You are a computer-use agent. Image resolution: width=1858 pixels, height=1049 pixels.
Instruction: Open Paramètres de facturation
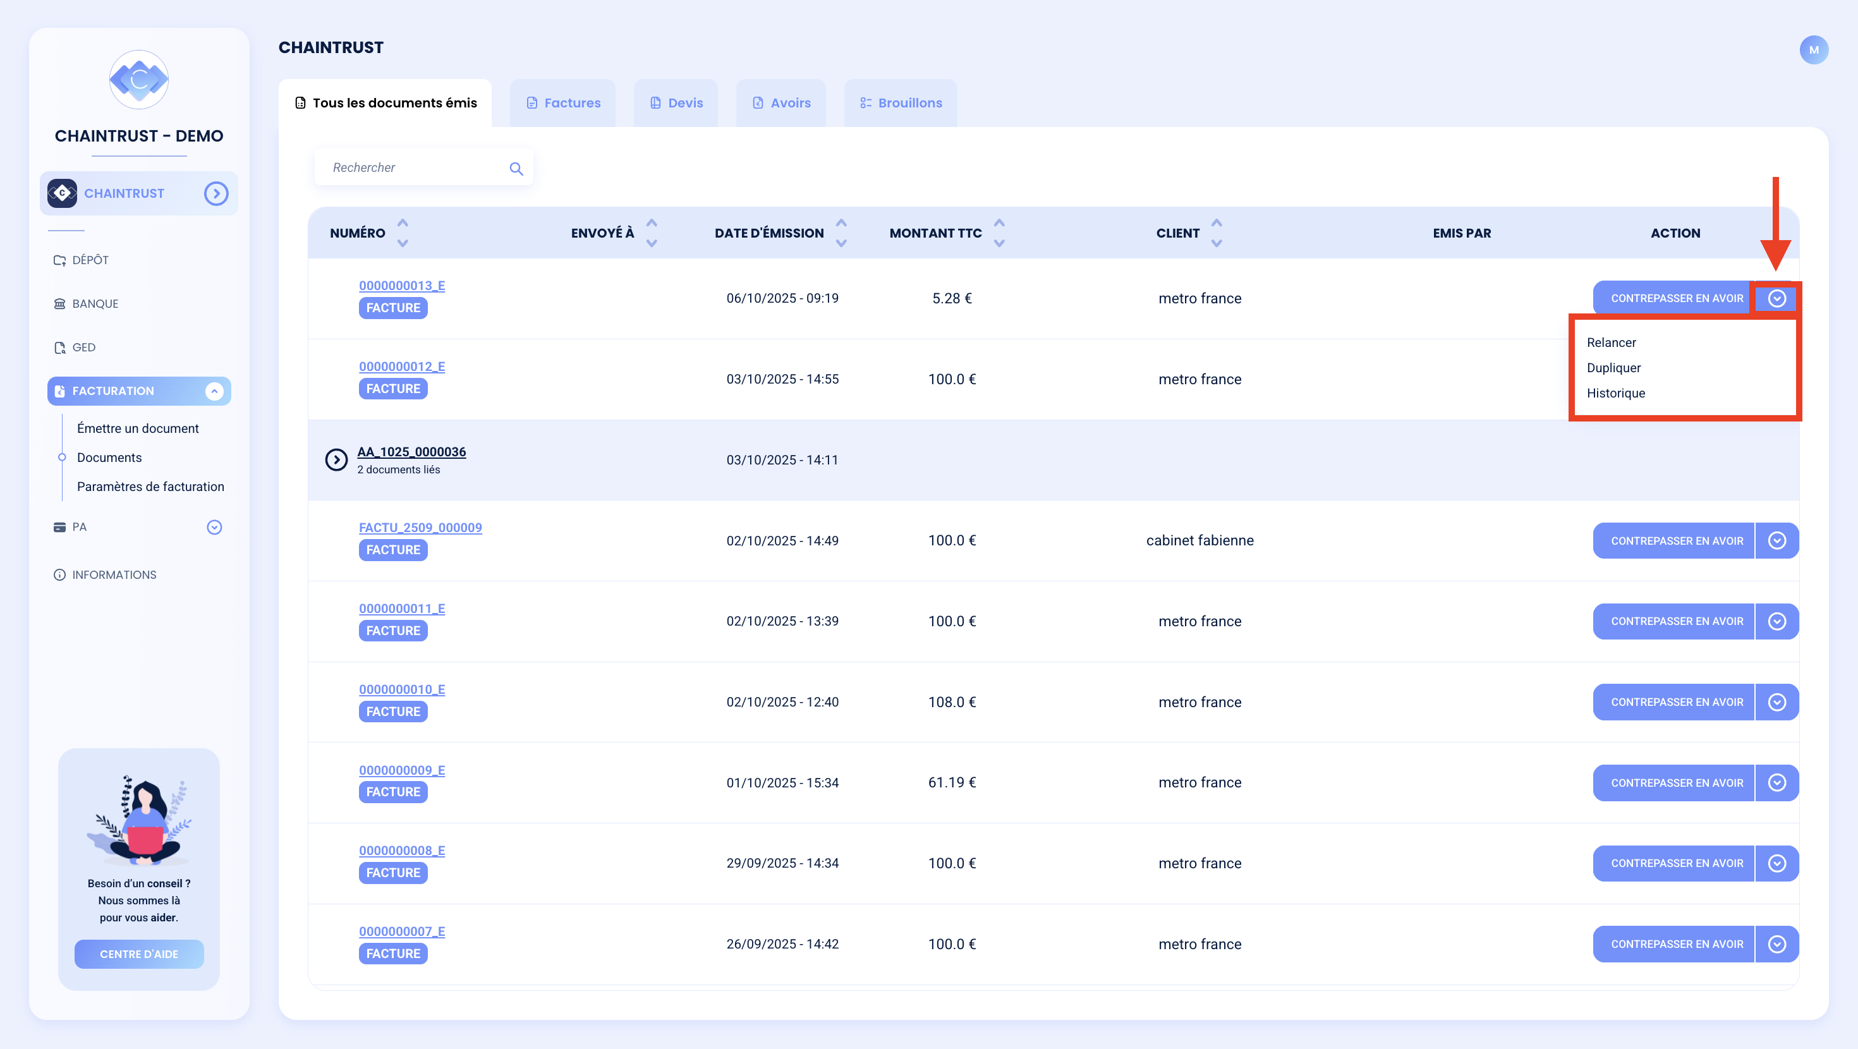(x=150, y=487)
